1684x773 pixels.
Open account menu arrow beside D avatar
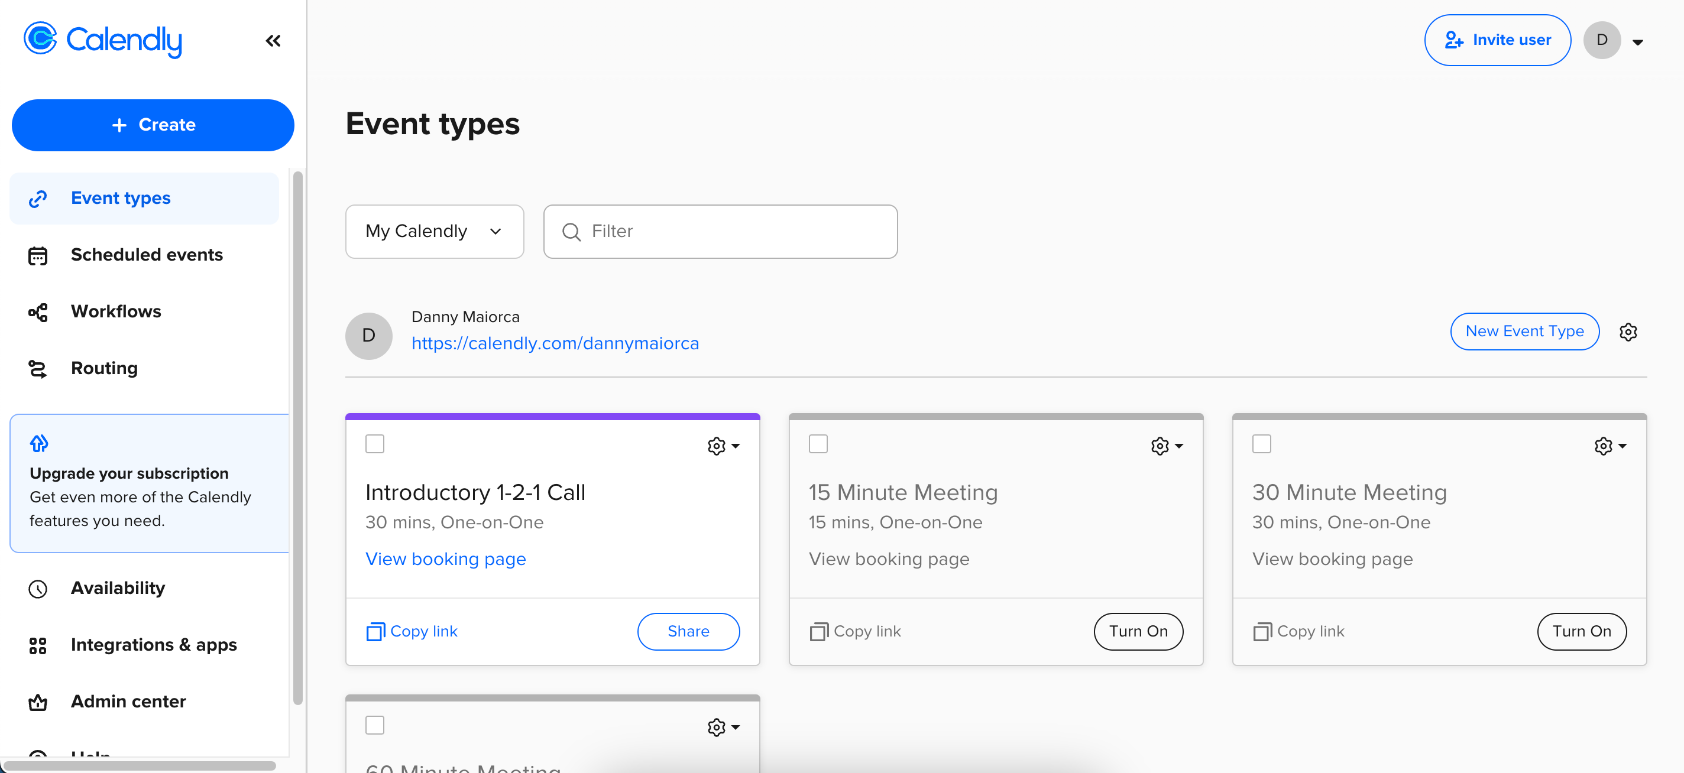(1638, 42)
